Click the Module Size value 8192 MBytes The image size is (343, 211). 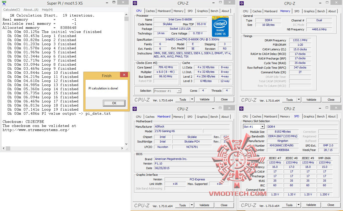283,132
